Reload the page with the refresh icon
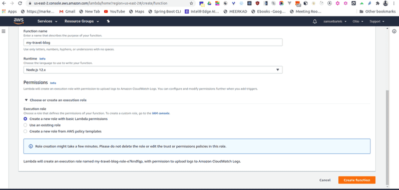The height and width of the screenshot is (190, 399). click(x=20, y=3)
